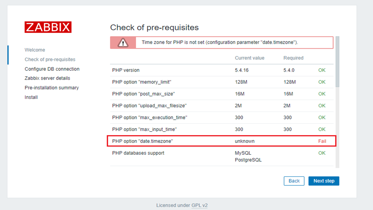Click the time zone not set warning message
This screenshot has height=210, width=373.
[219, 42]
